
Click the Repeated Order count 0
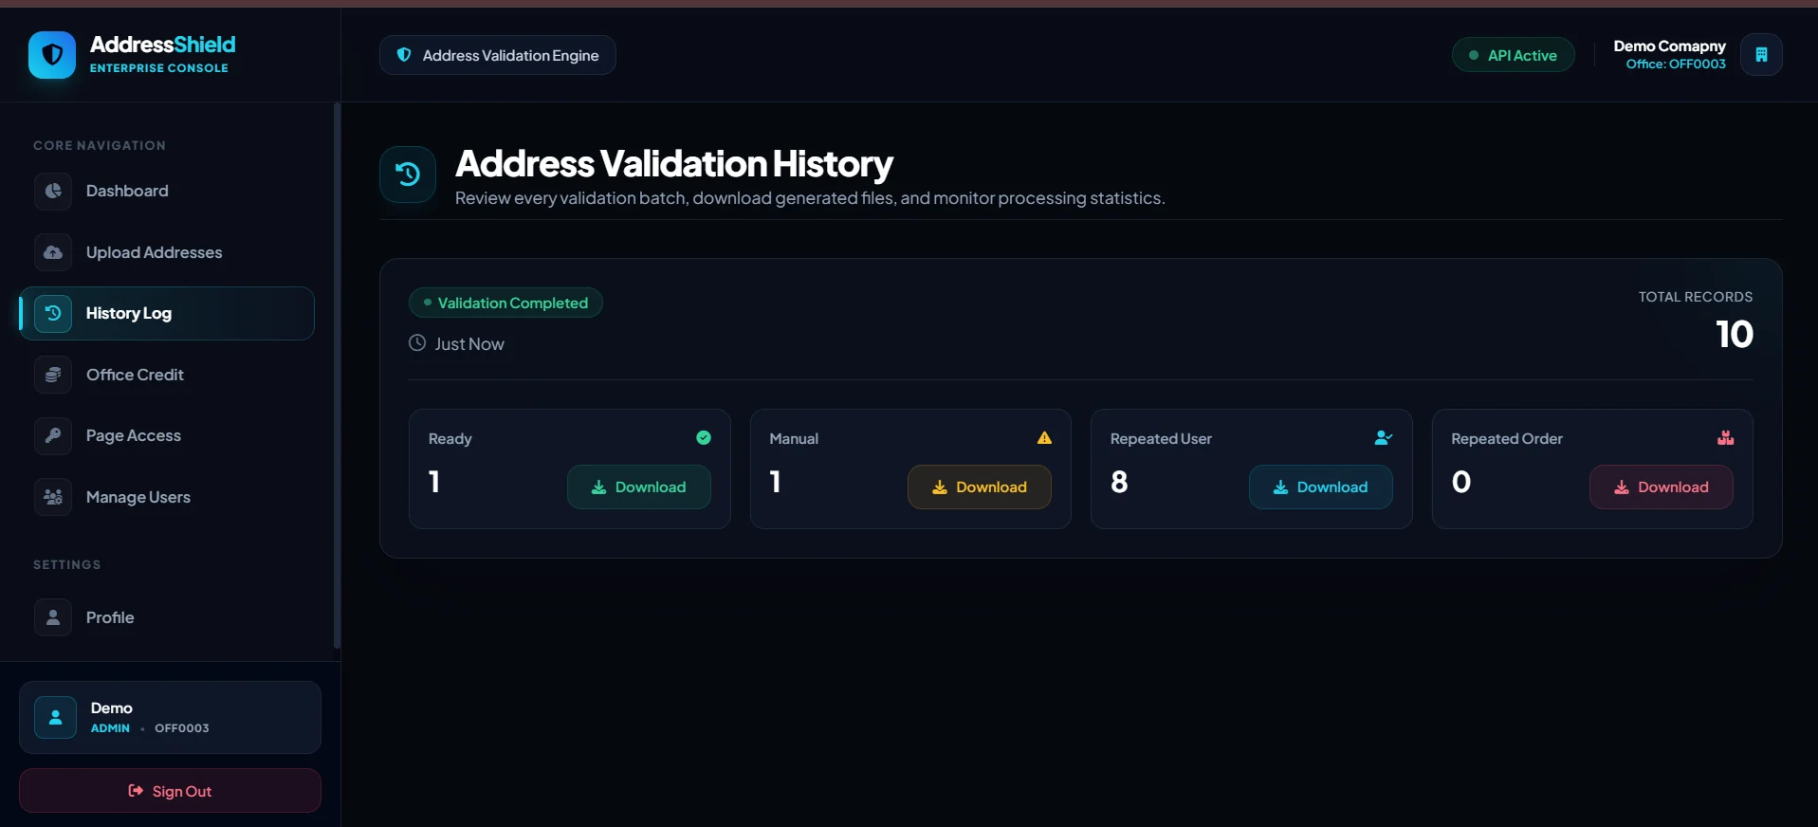pos(1461,482)
